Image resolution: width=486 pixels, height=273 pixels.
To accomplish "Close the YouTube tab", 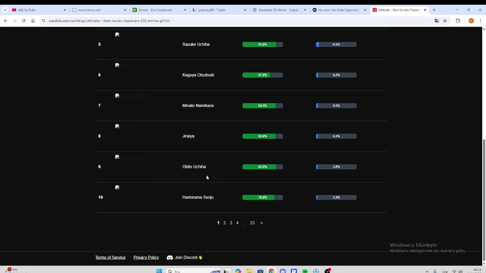I will pos(65,10).
